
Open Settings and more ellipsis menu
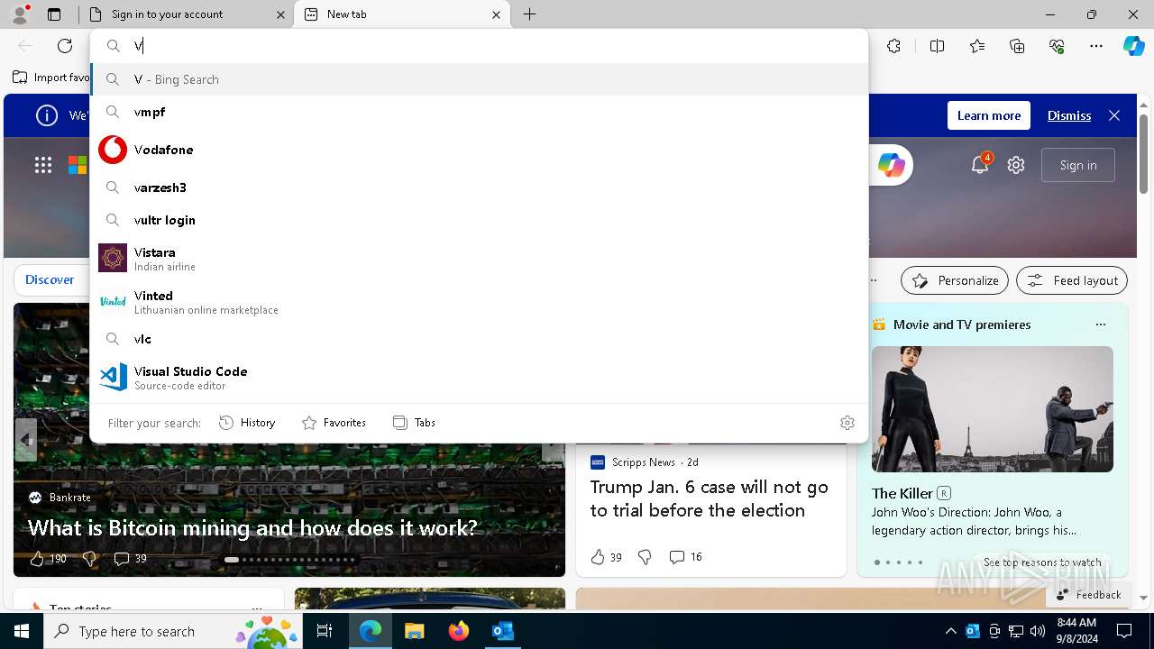(x=1096, y=46)
